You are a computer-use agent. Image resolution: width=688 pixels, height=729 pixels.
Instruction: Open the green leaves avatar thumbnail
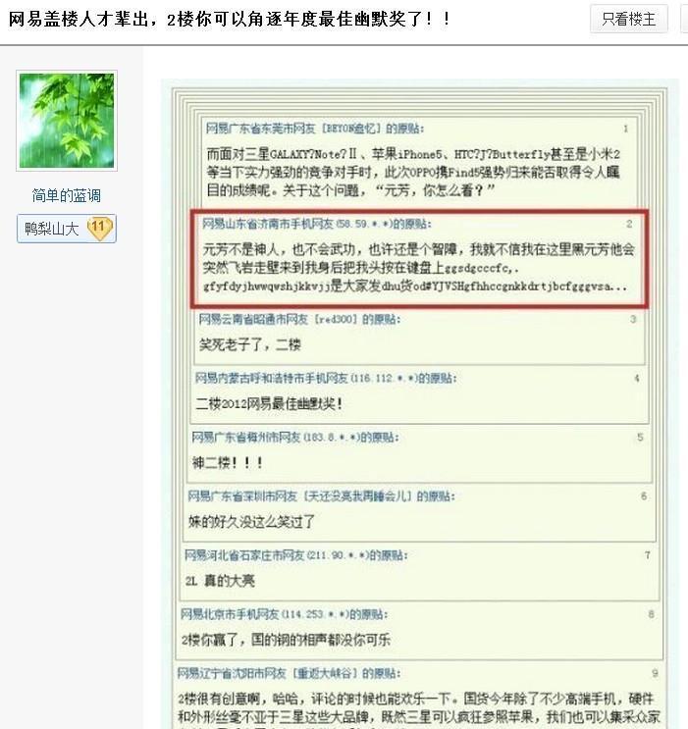click(67, 121)
